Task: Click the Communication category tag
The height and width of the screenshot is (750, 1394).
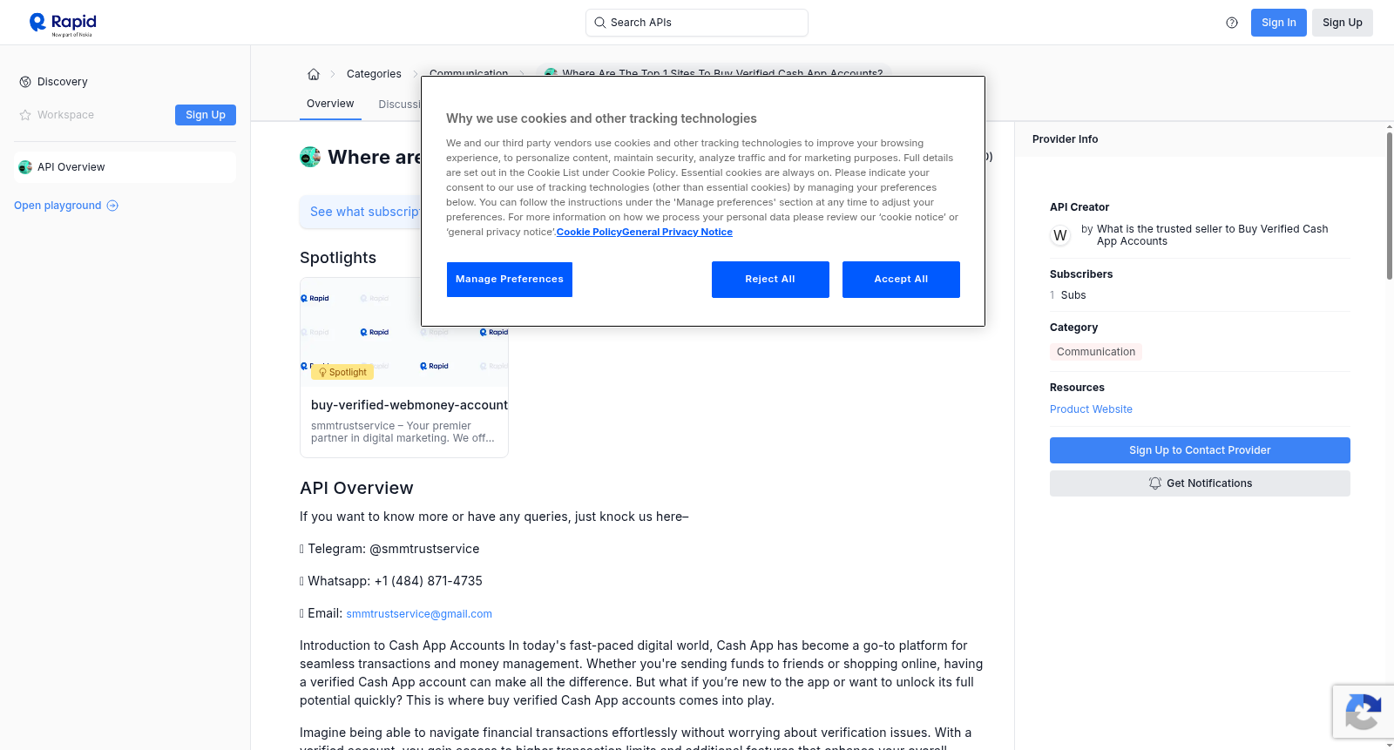Action: (x=1096, y=352)
